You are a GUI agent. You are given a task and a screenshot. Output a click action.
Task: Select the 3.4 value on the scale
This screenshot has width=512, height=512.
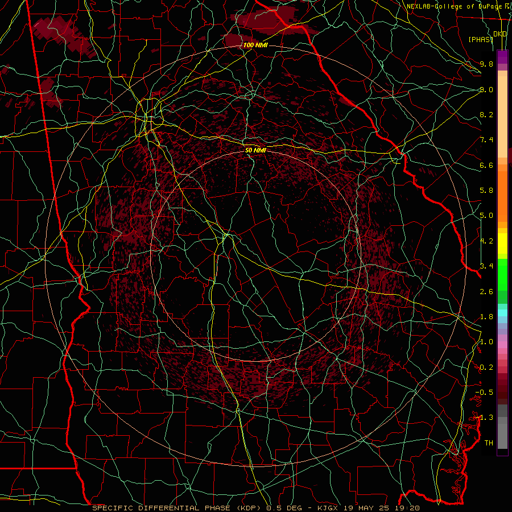pyautogui.click(x=486, y=266)
